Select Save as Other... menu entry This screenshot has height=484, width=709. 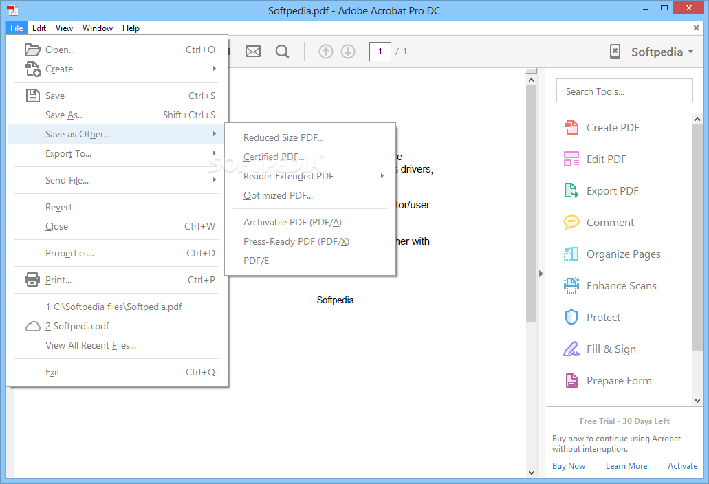tap(117, 134)
